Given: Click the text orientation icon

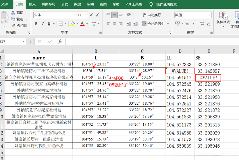Looking at the screenshot, I should click(x=129, y=15).
